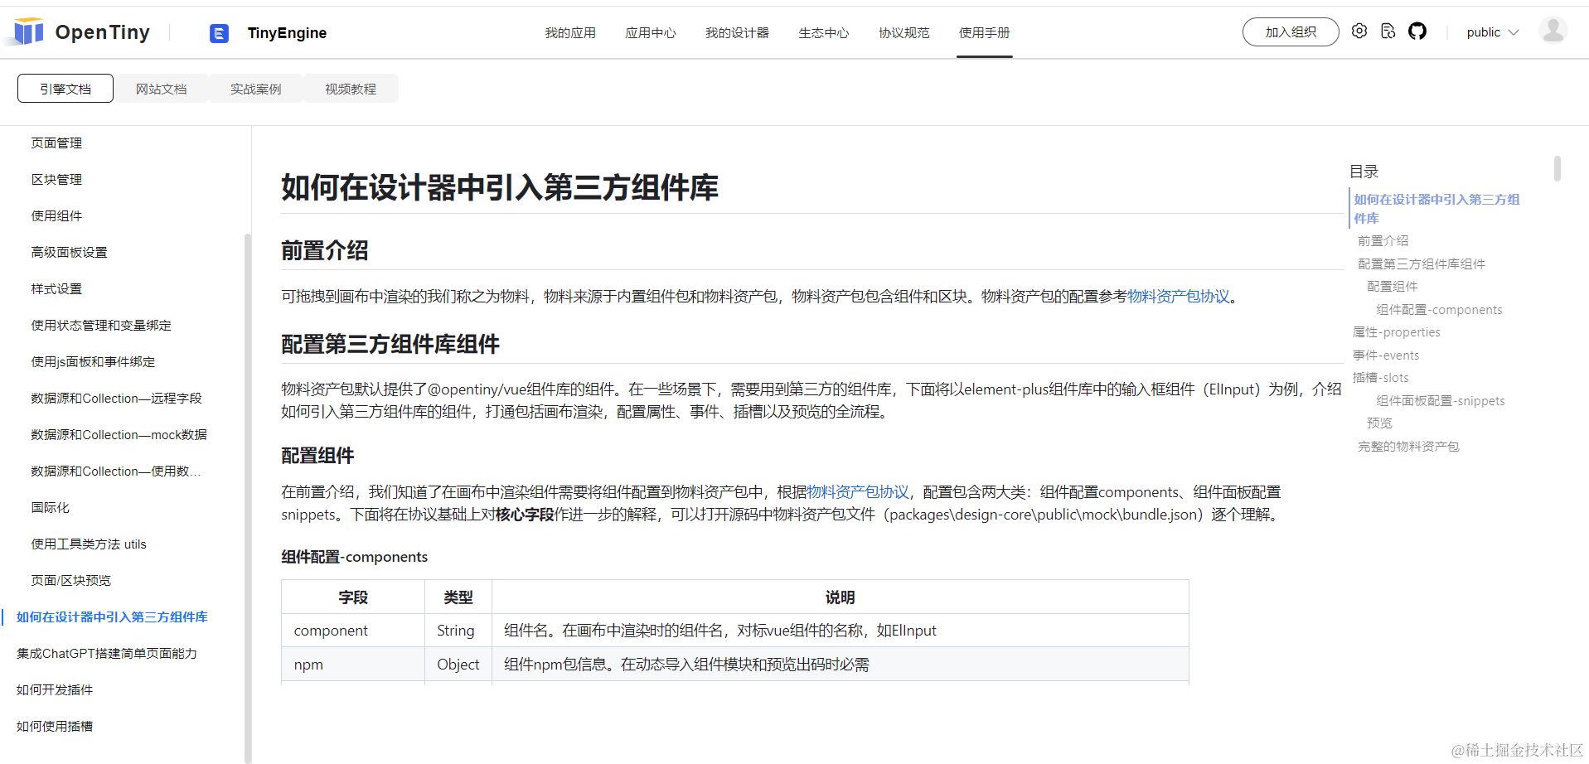The height and width of the screenshot is (764, 1589).
Task: Open the GitHub repository icon
Action: (1417, 31)
